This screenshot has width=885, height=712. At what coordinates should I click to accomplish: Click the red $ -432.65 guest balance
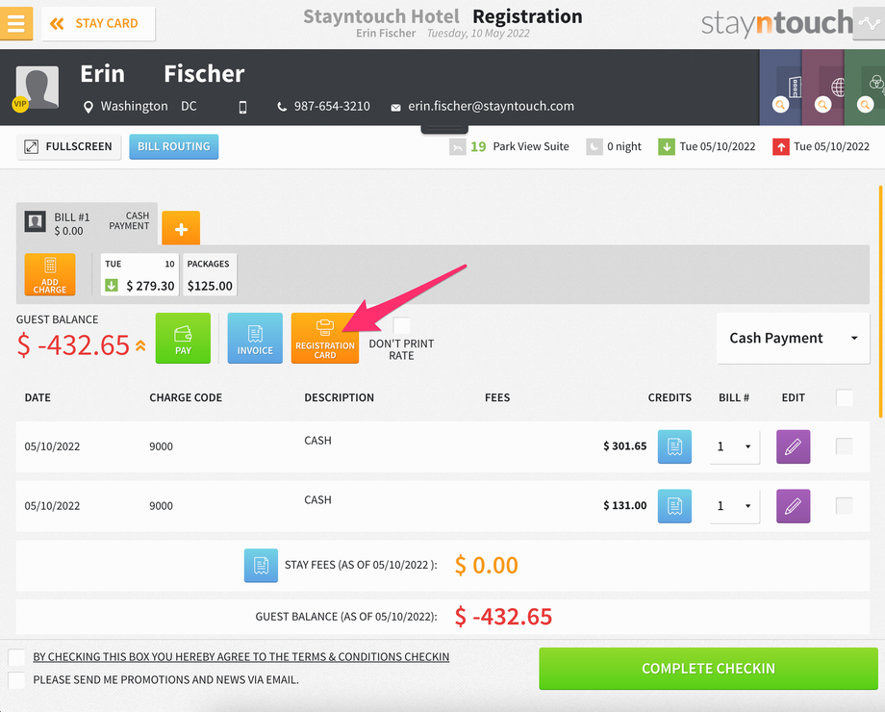click(x=73, y=345)
